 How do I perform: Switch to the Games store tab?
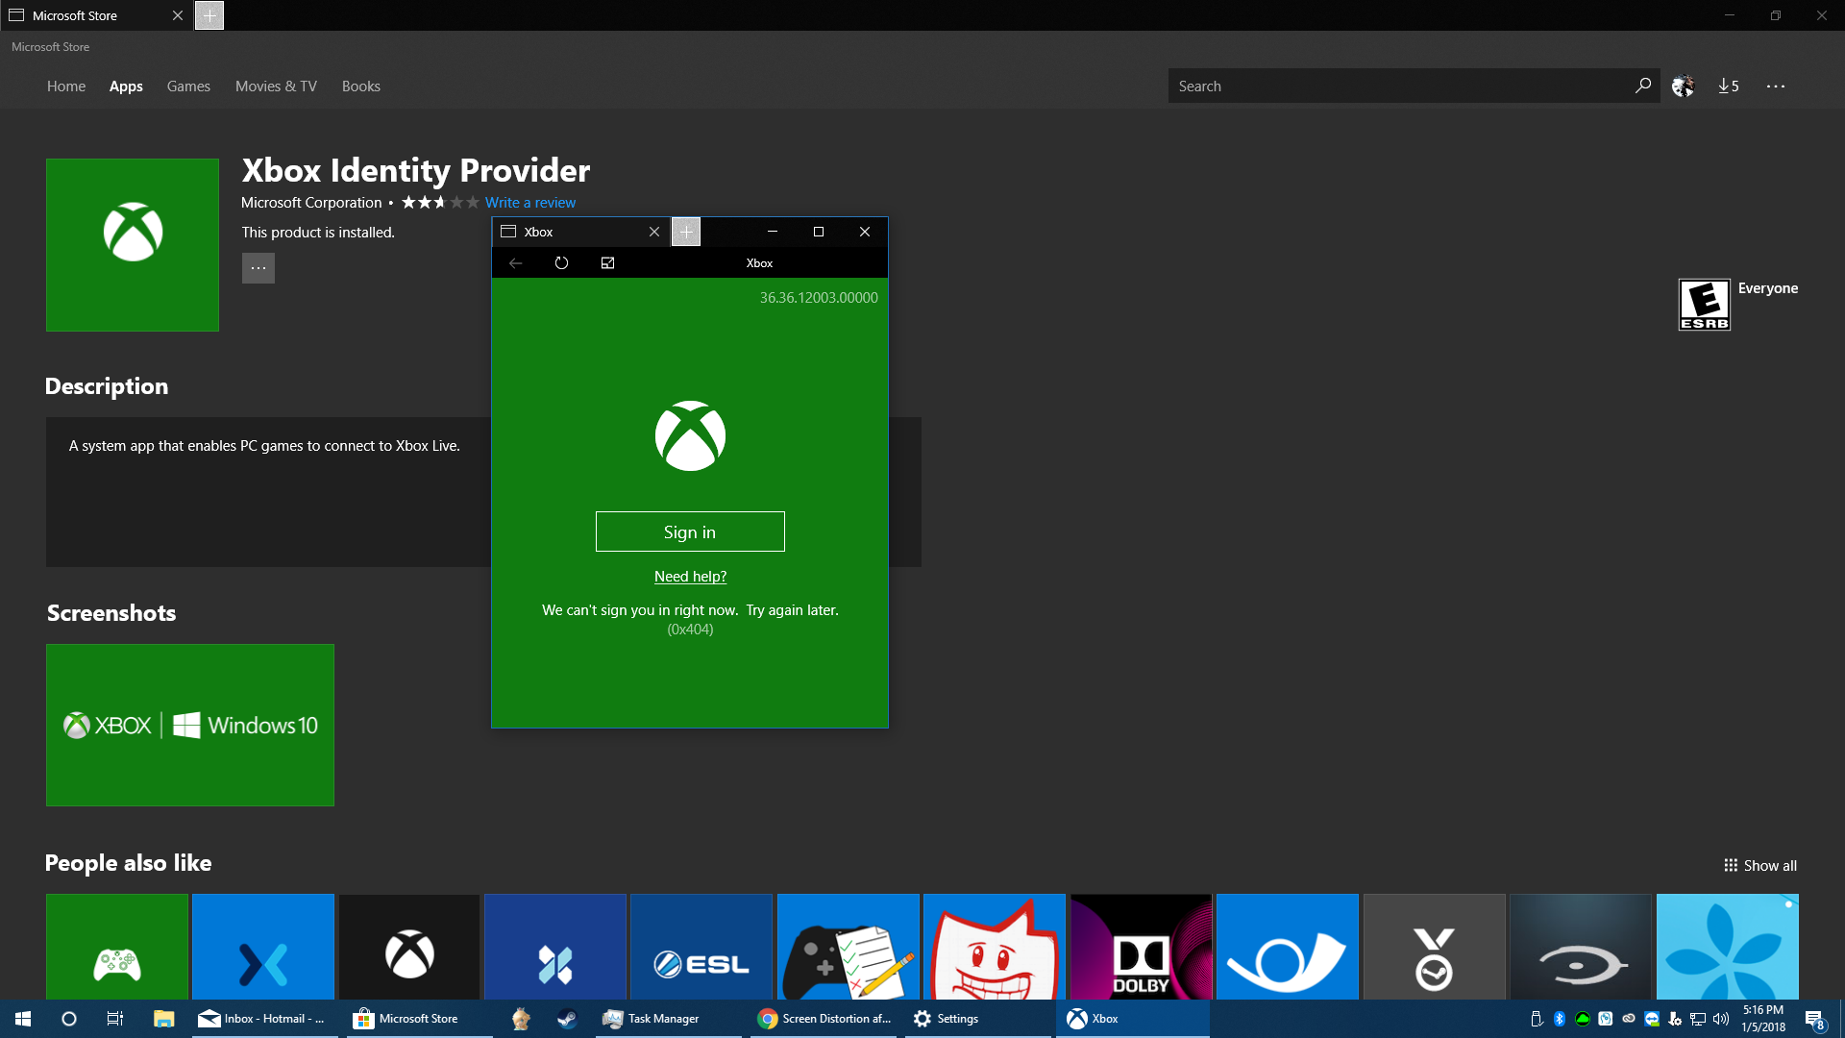tap(188, 86)
